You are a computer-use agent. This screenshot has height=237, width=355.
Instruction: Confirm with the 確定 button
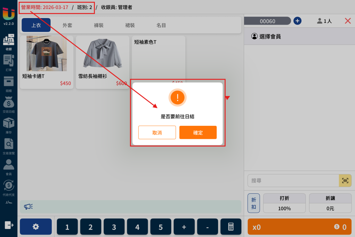tap(198, 132)
